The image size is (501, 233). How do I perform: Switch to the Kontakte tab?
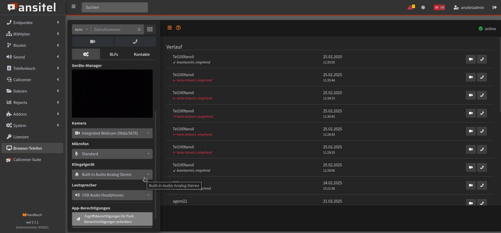click(x=142, y=54)
